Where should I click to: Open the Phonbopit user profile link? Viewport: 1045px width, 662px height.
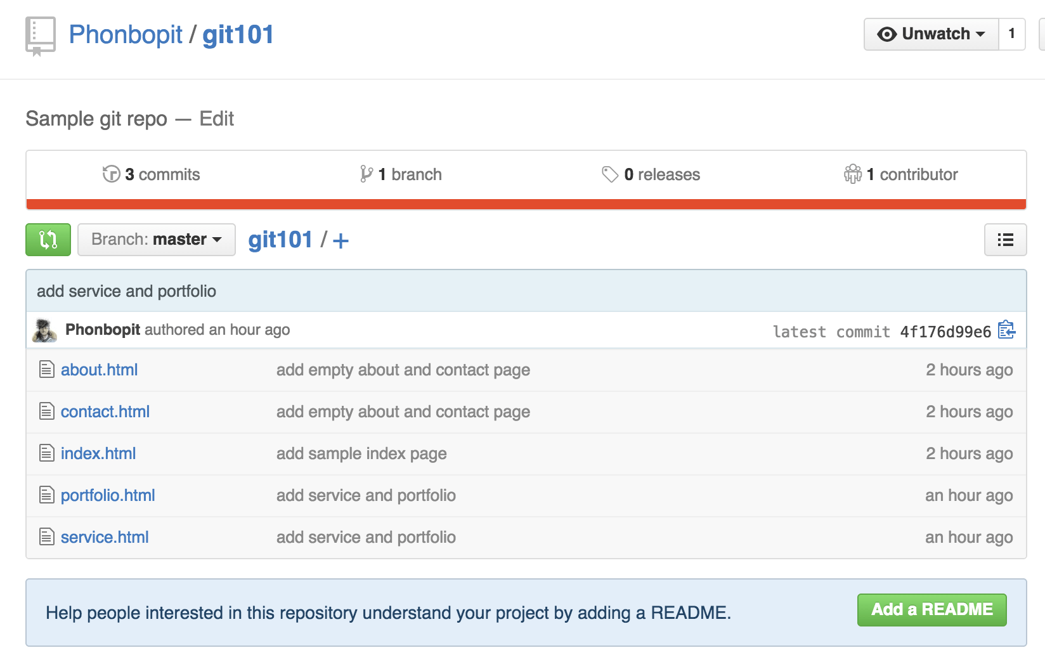126,34
